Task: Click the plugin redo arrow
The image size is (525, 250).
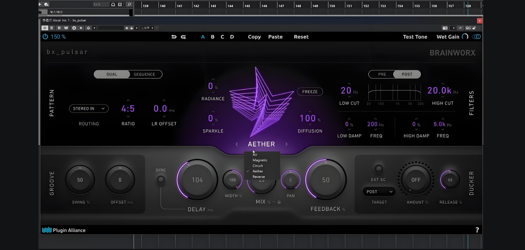Action: pyautogui.click(x=183, y=37)
